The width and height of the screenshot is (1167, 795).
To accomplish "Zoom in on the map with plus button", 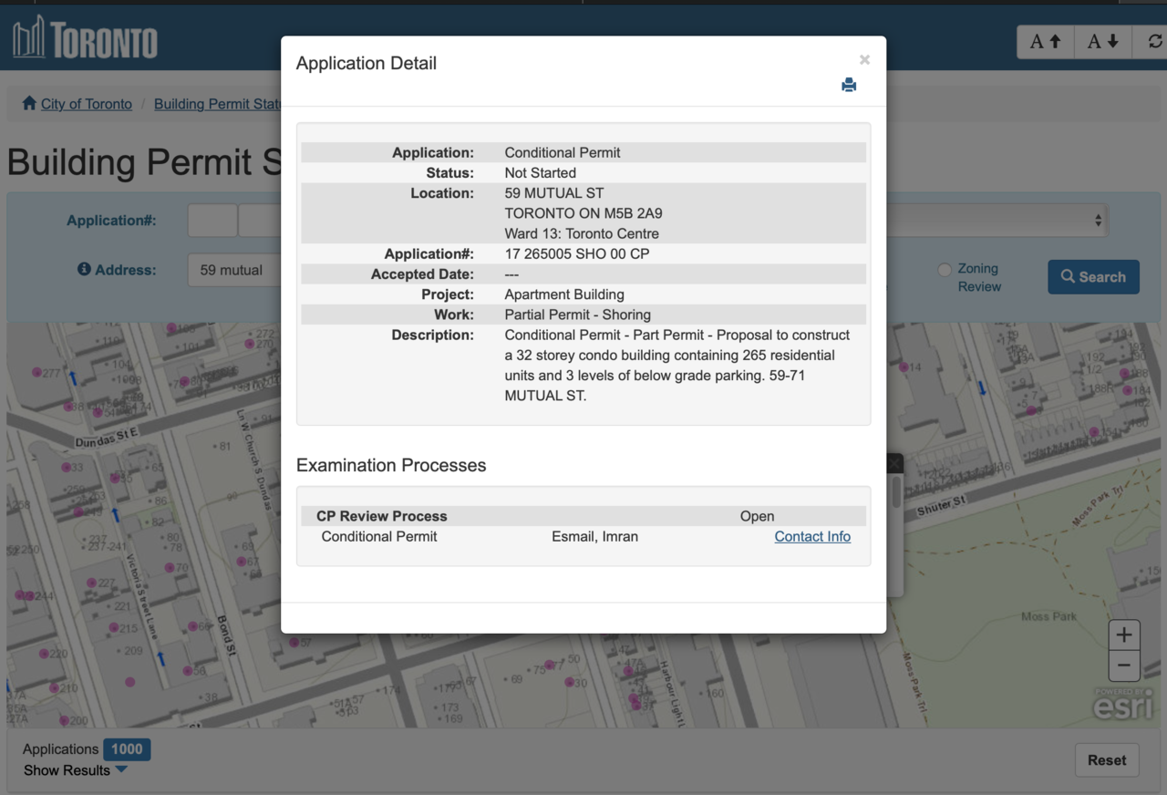I will [x=1123, y=635].
